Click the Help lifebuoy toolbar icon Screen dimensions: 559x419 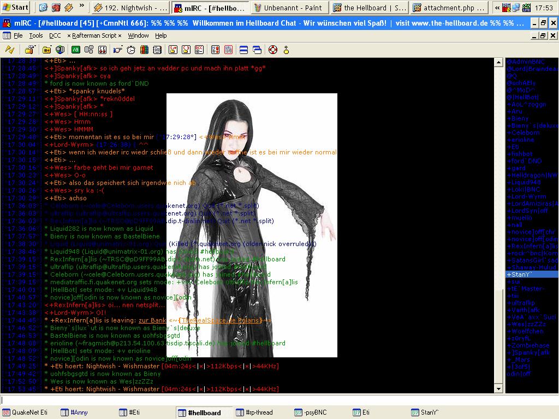(272, 50)
